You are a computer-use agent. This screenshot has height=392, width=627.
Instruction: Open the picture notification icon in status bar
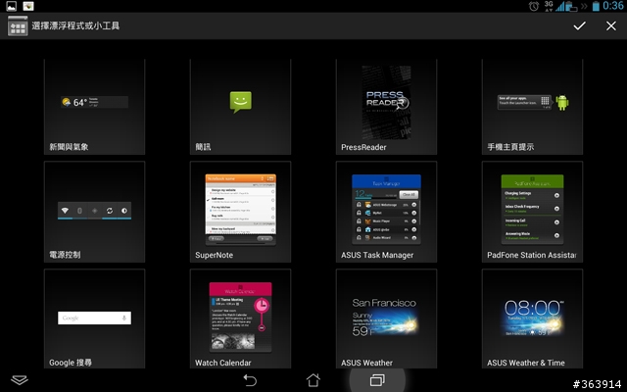[x=11, y=6]
